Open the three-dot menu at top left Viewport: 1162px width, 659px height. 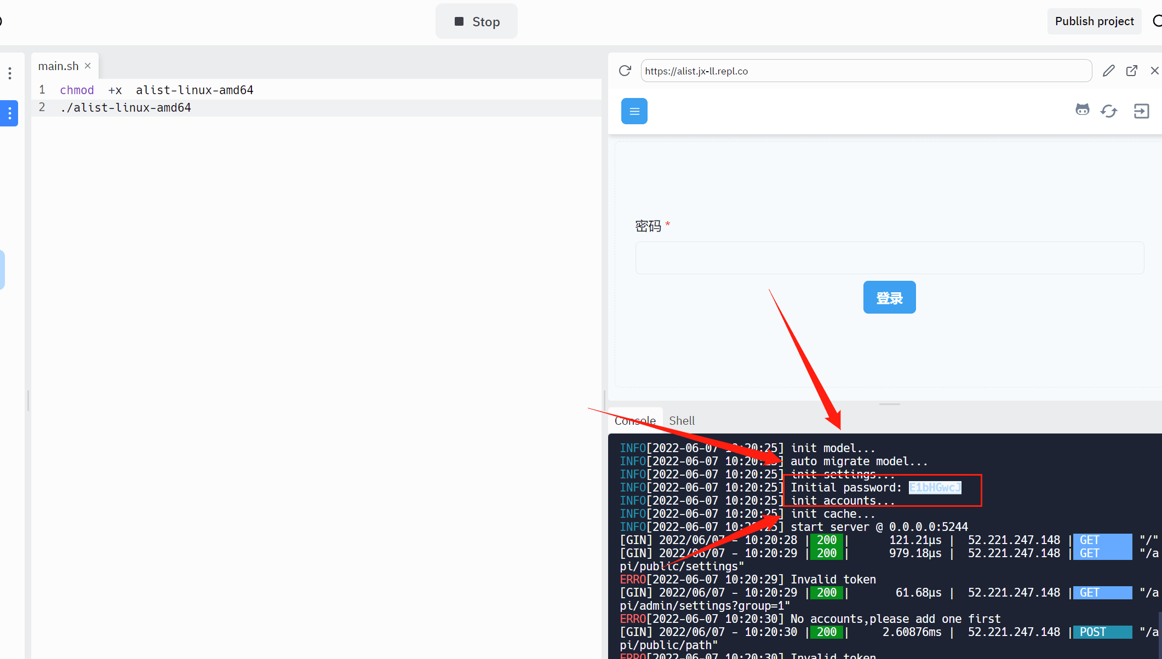pos(10,73)
